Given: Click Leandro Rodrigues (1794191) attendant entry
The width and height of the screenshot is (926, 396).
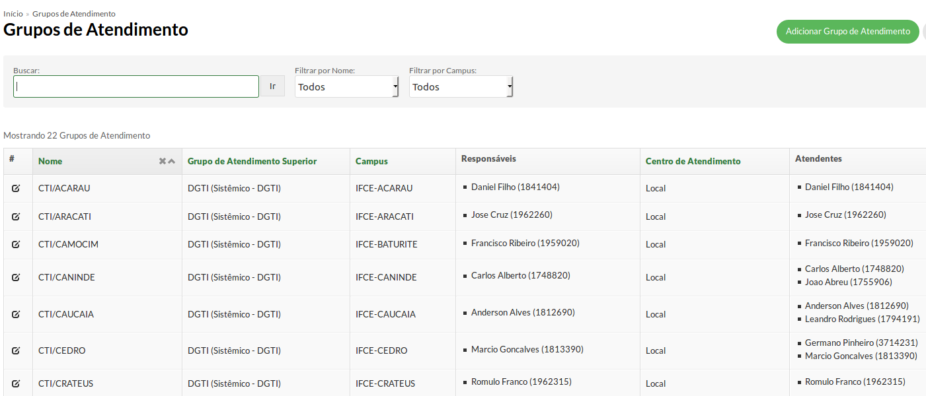Looking at the screenshot, I should (863, 319).
